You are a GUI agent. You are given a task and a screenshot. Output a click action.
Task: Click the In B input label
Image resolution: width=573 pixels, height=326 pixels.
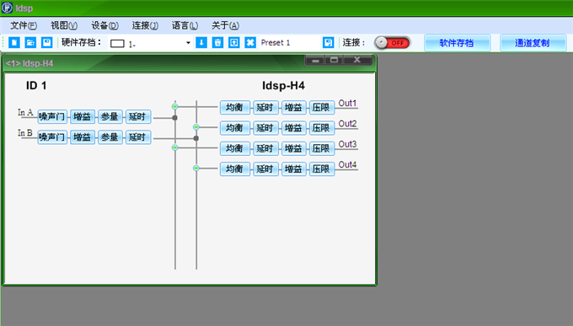pyautogui.click(x=25, y=132)
